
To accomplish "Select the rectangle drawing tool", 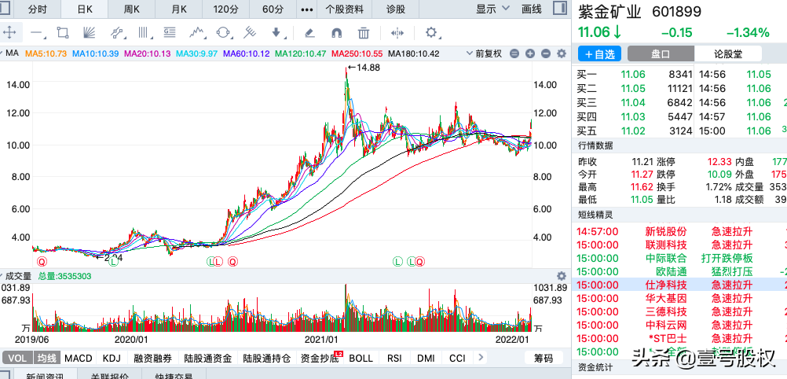I will (63, 33).
